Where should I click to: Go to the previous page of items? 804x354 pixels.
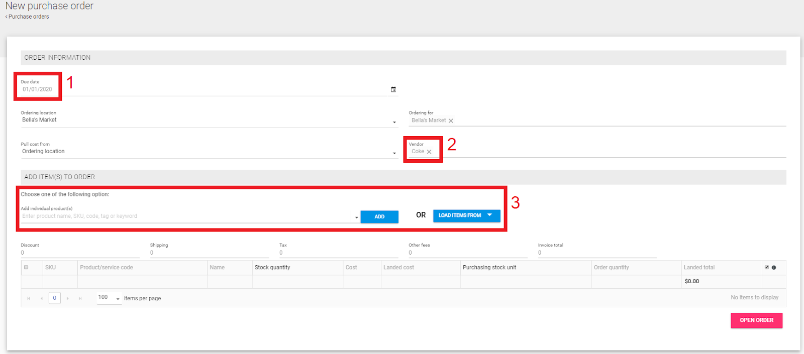coord(41,298)
